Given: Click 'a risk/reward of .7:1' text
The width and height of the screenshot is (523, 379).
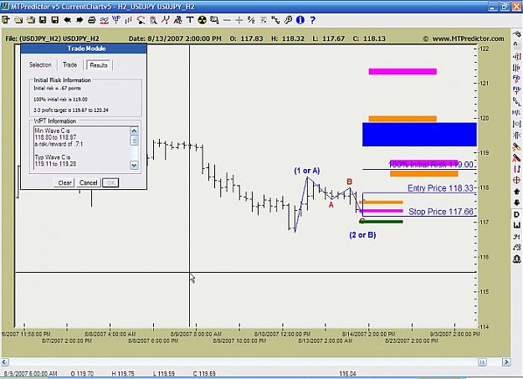Looking at the screenshot, I should [x=59, y=144].
